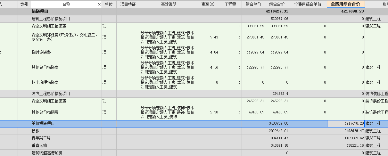The image size is (388, 156).
Task: Select the 工程量 column header
Action: (230, 4)
